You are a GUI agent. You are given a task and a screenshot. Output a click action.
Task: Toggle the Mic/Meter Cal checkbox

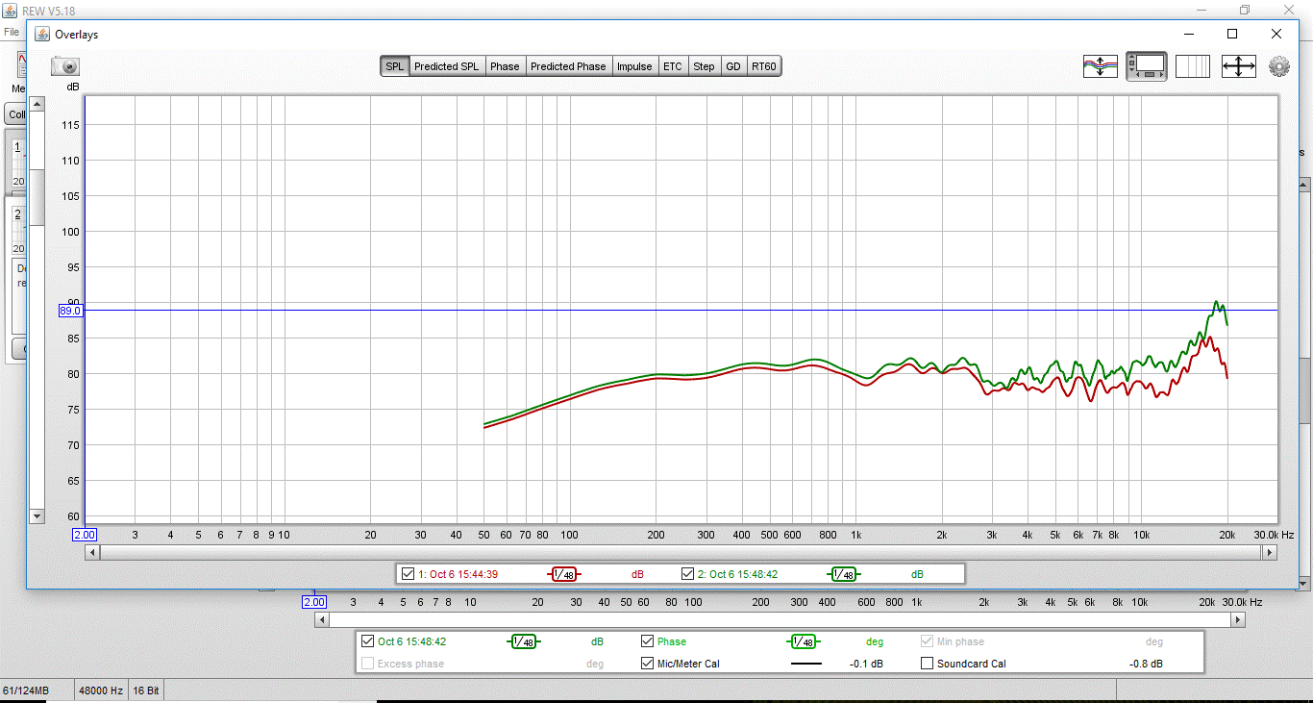[x=648, y=664]
